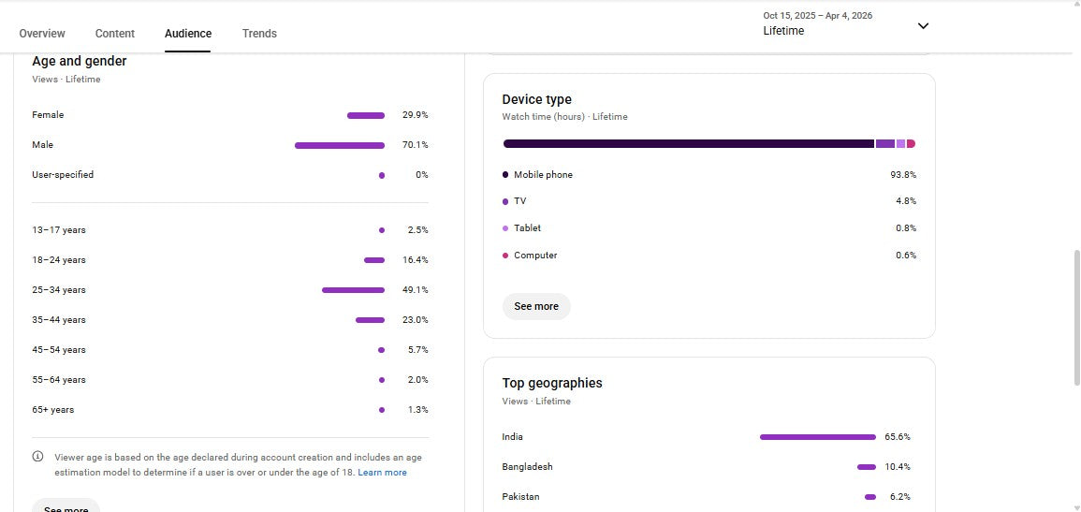The width and height of the screenshot is (1081, 512).
Task: Click the 18–24 years label
Action: point(59,260)
